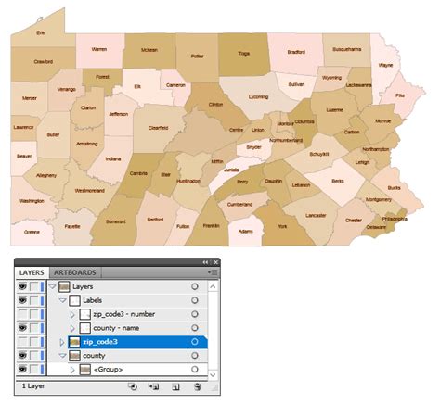Collapse the top-level Layers triangle
The height and width of the screenshot is (404, 440).
tap(52, 286)
